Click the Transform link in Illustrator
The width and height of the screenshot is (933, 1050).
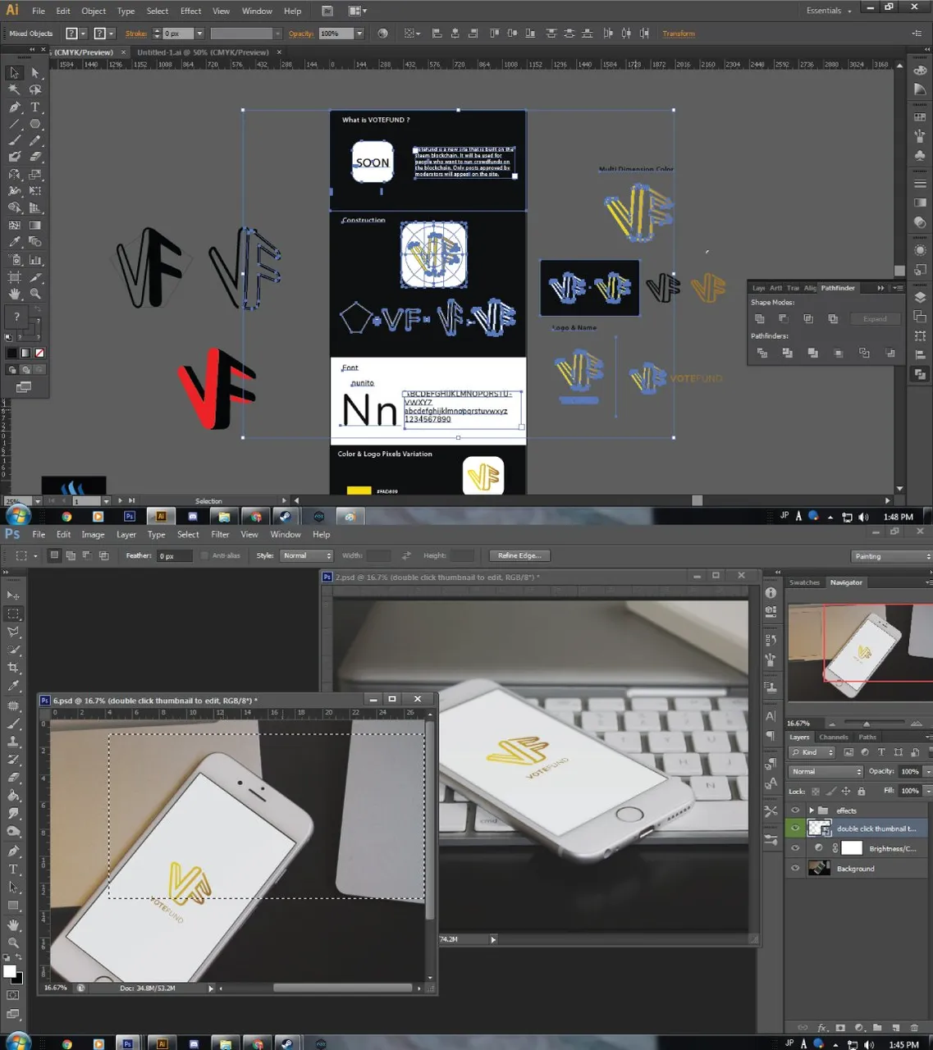click(x=679, y=34)
